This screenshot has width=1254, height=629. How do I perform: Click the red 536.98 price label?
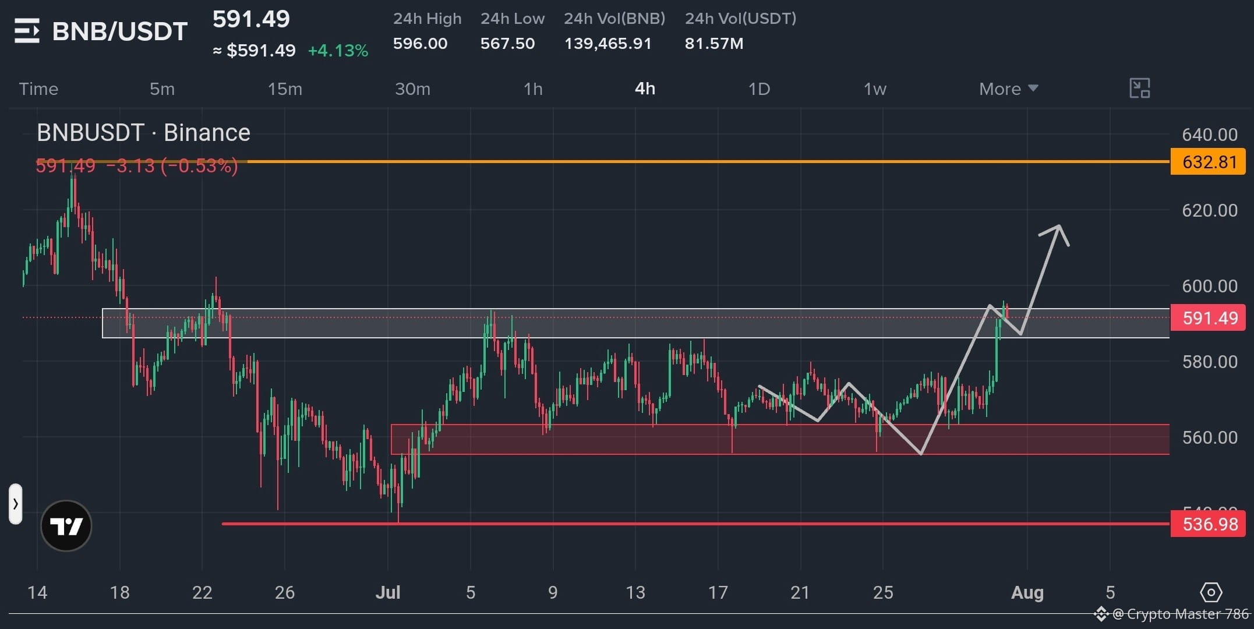pyautogui.click(x=1208, y=524)
